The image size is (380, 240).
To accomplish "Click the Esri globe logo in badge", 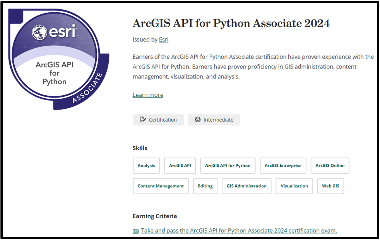I will coord(39,33).
